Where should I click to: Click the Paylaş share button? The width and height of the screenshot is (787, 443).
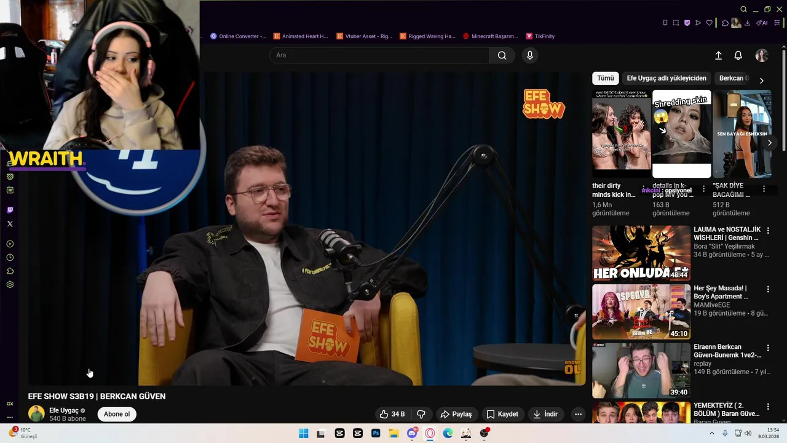[x=456, y=414]
